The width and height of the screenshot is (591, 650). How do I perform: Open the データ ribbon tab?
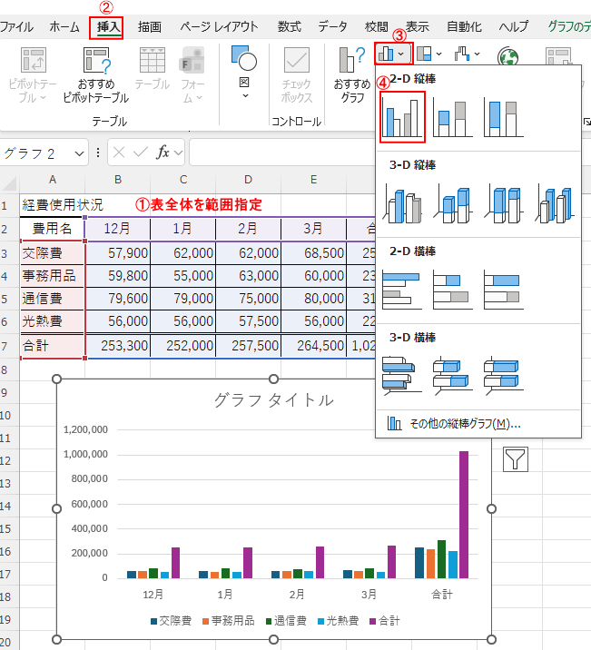click(332, 27)
